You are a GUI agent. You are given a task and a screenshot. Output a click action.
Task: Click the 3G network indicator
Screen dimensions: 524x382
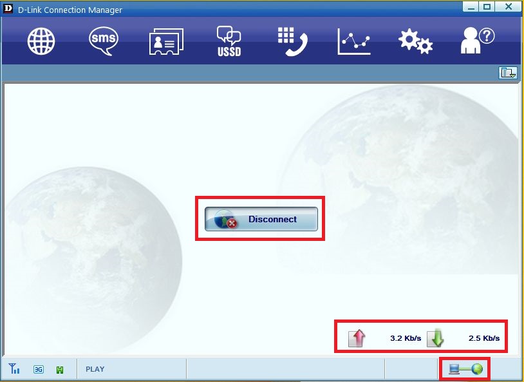tap(39, 369)
